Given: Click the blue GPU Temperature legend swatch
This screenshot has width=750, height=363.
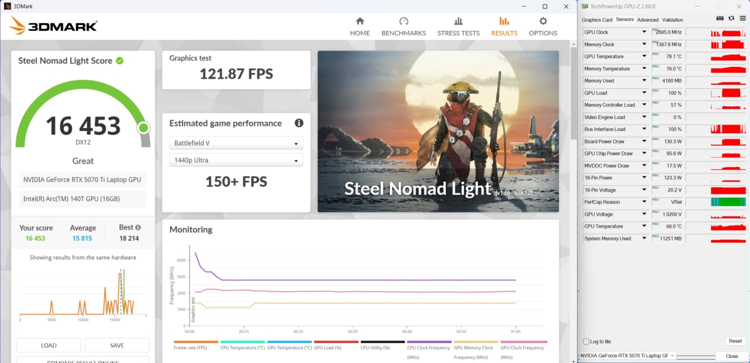Looking at the screenshot, I should (289, 342).
